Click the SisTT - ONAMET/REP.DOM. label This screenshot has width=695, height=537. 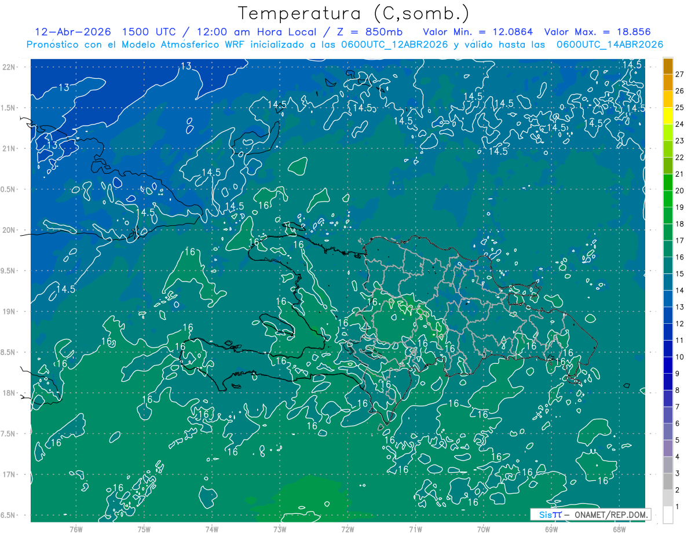tap(591, 514)
